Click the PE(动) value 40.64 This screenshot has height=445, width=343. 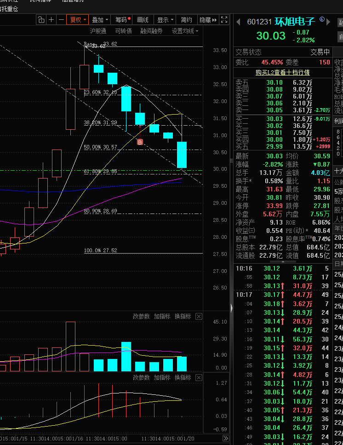pos(322,231)
